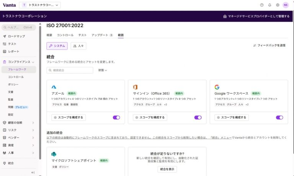Click スコープを構成する on the Google ワークスペース card
The width and height of the screenshot is (294, 176).
click(232, 117)
